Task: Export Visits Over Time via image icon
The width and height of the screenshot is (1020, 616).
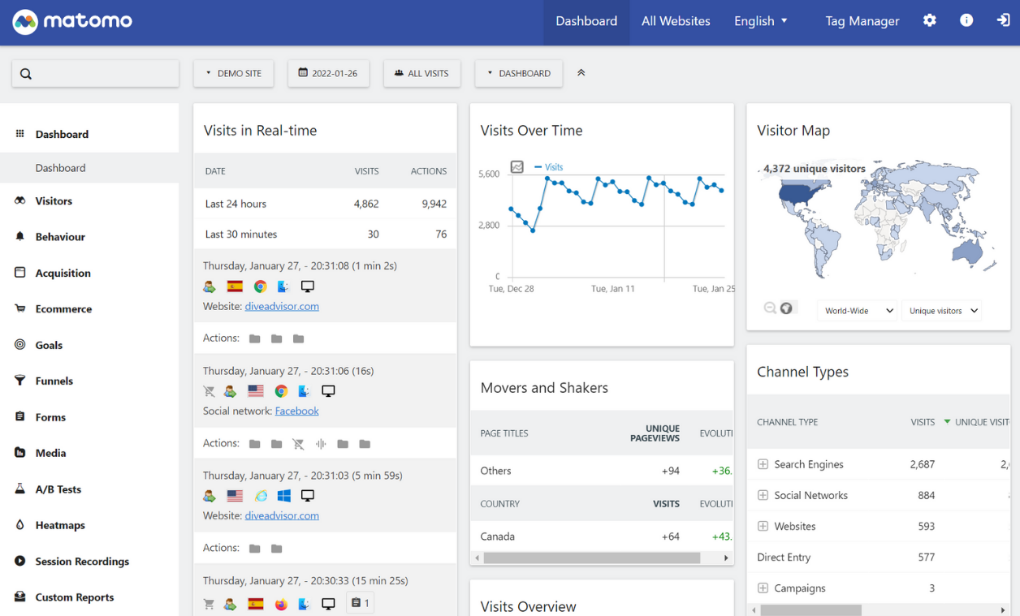Action: click(x=516, y=166)
